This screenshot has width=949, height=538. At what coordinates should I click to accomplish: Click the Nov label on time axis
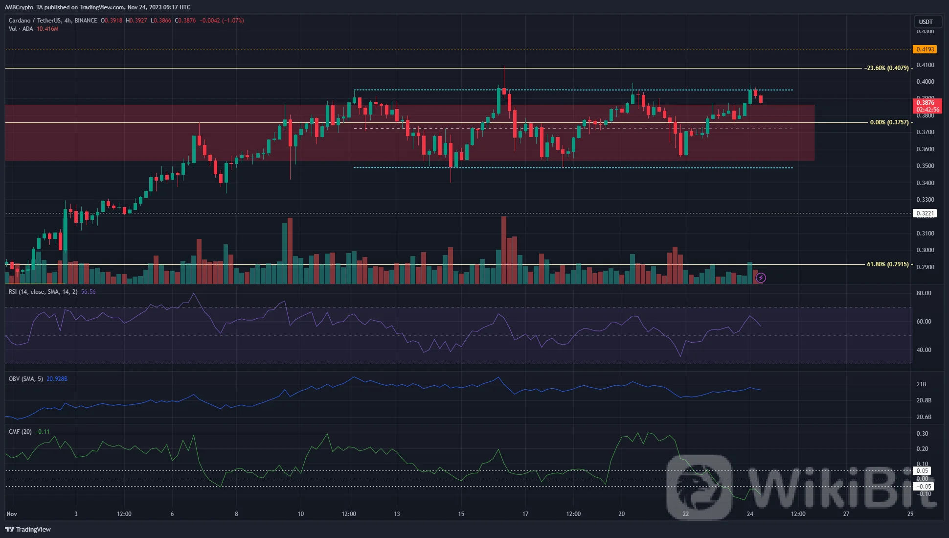pyautogui.click(x=12, y=514)
